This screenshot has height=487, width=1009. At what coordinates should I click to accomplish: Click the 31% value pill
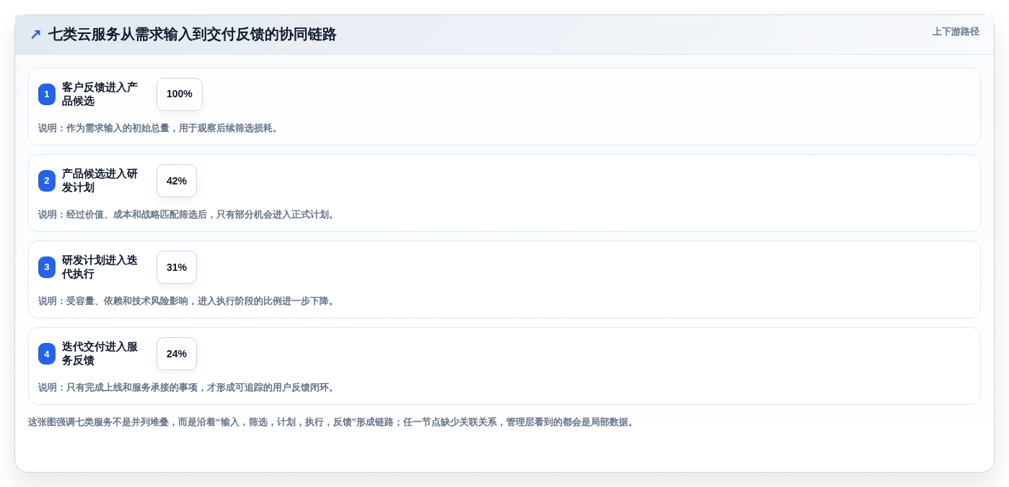click(x=177, y=267)
